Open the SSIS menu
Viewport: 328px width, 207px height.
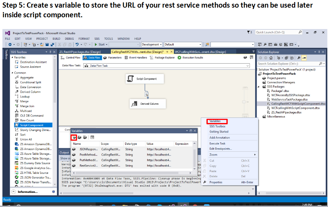point(97,39)
